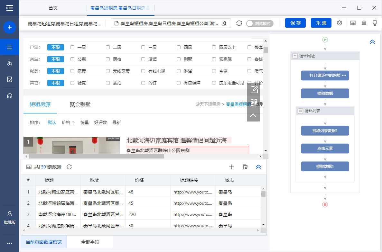Check the 无线宽带 checkbox
This screenshot has width=382, height=252.
[108, 71]
